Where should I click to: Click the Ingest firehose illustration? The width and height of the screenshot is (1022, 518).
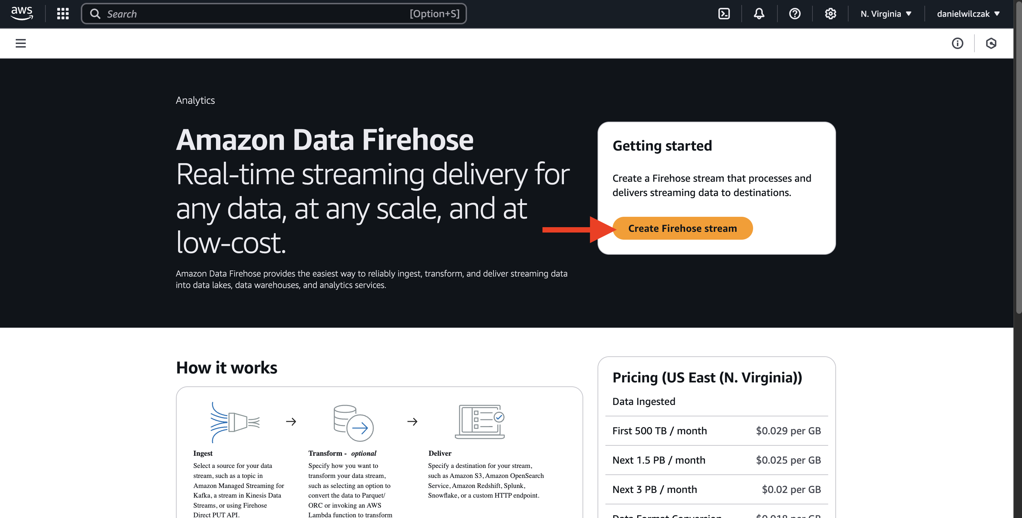click(235, 422)
